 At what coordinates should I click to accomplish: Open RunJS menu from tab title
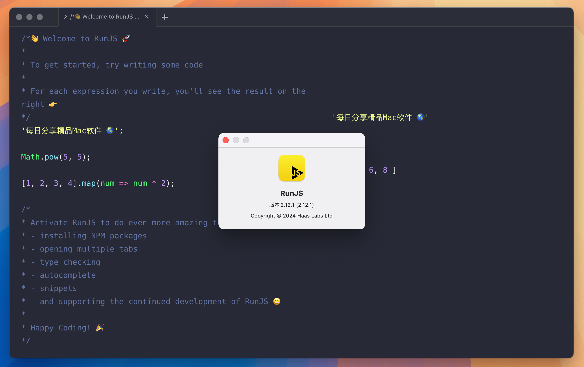[x=66, y=16]
